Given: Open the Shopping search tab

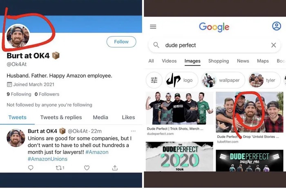Looking at the screenshot, I should [x=219, y=61].
